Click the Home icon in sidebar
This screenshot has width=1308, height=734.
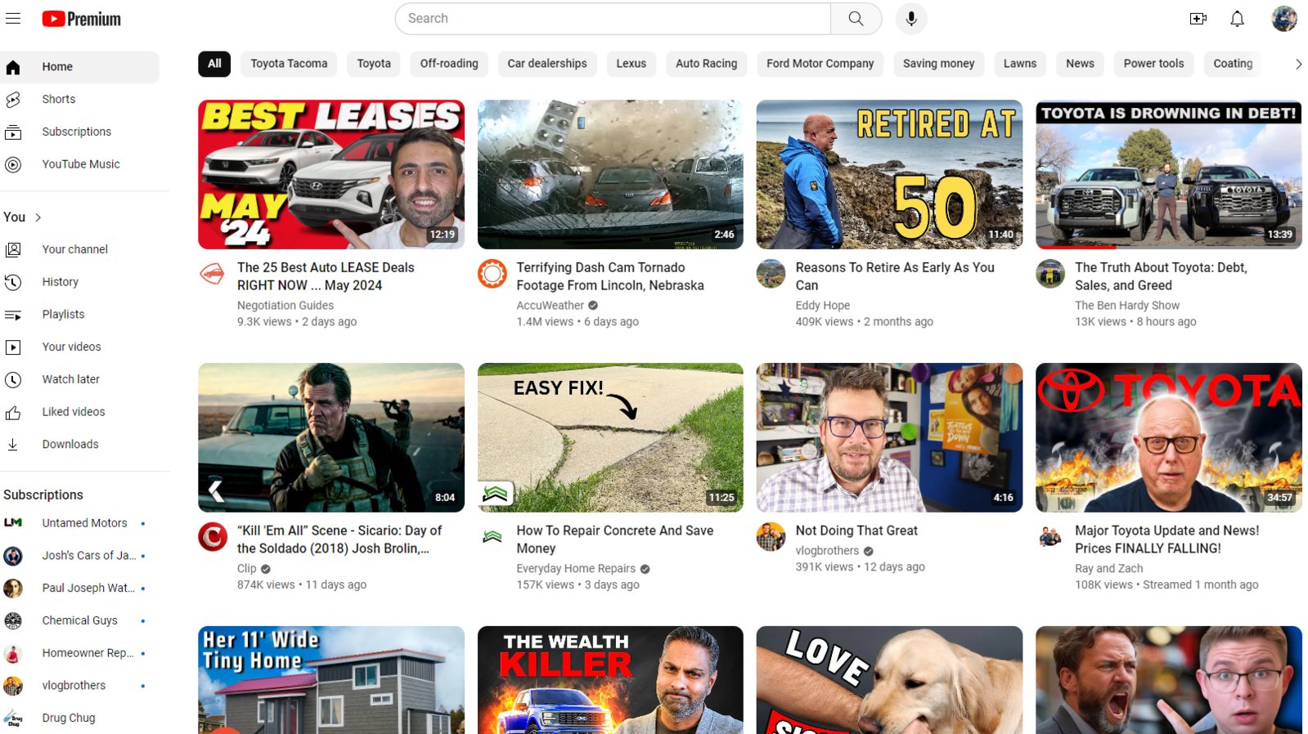tap(13, 67)
